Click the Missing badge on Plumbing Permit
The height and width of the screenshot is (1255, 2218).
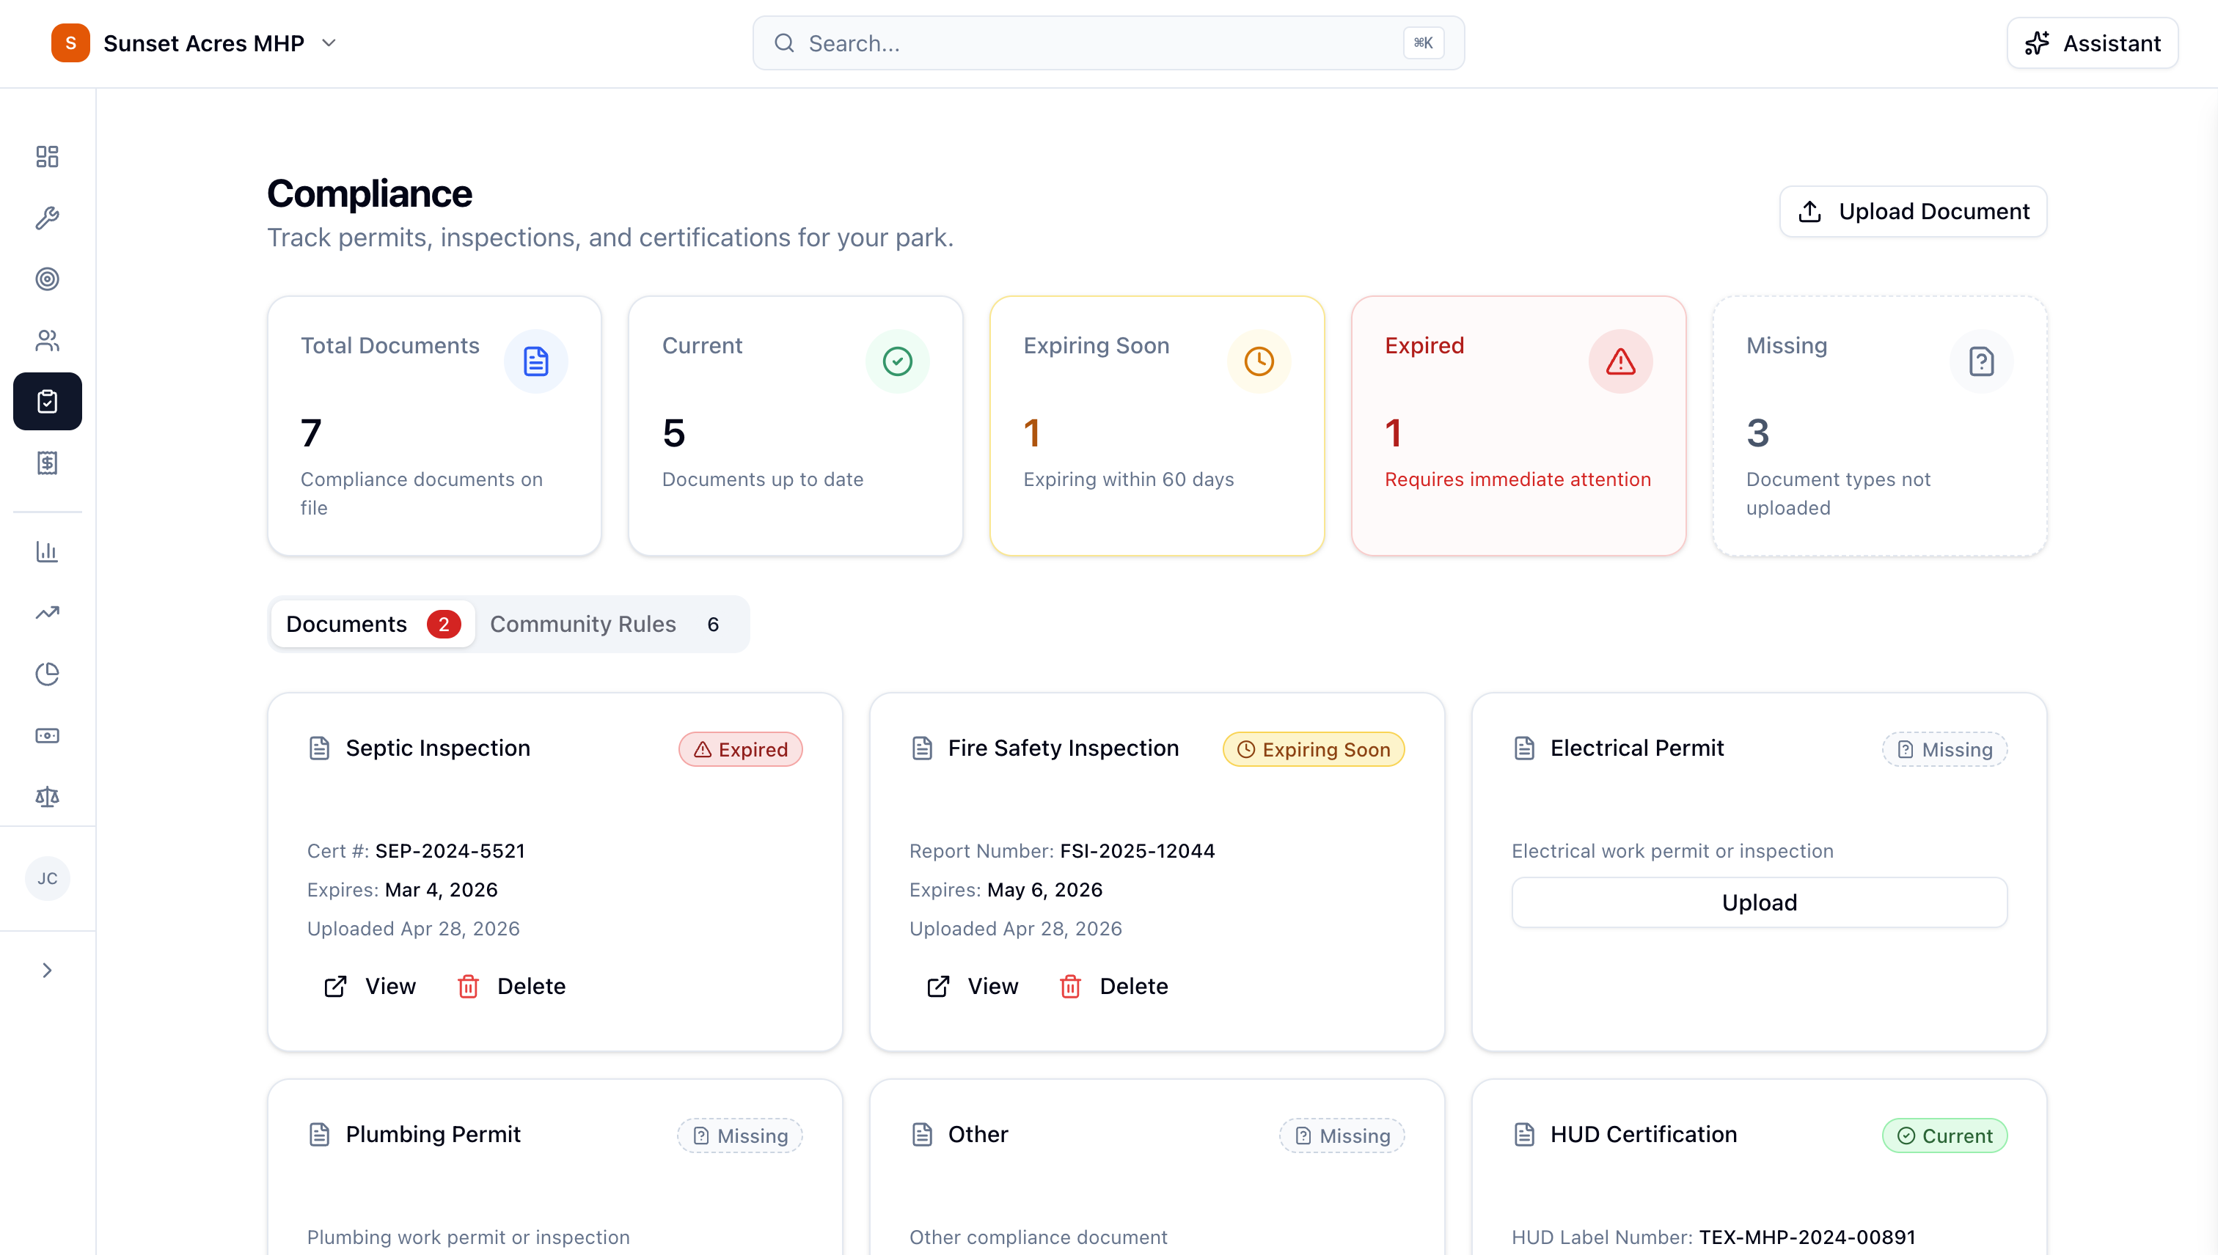[740, 1136]
